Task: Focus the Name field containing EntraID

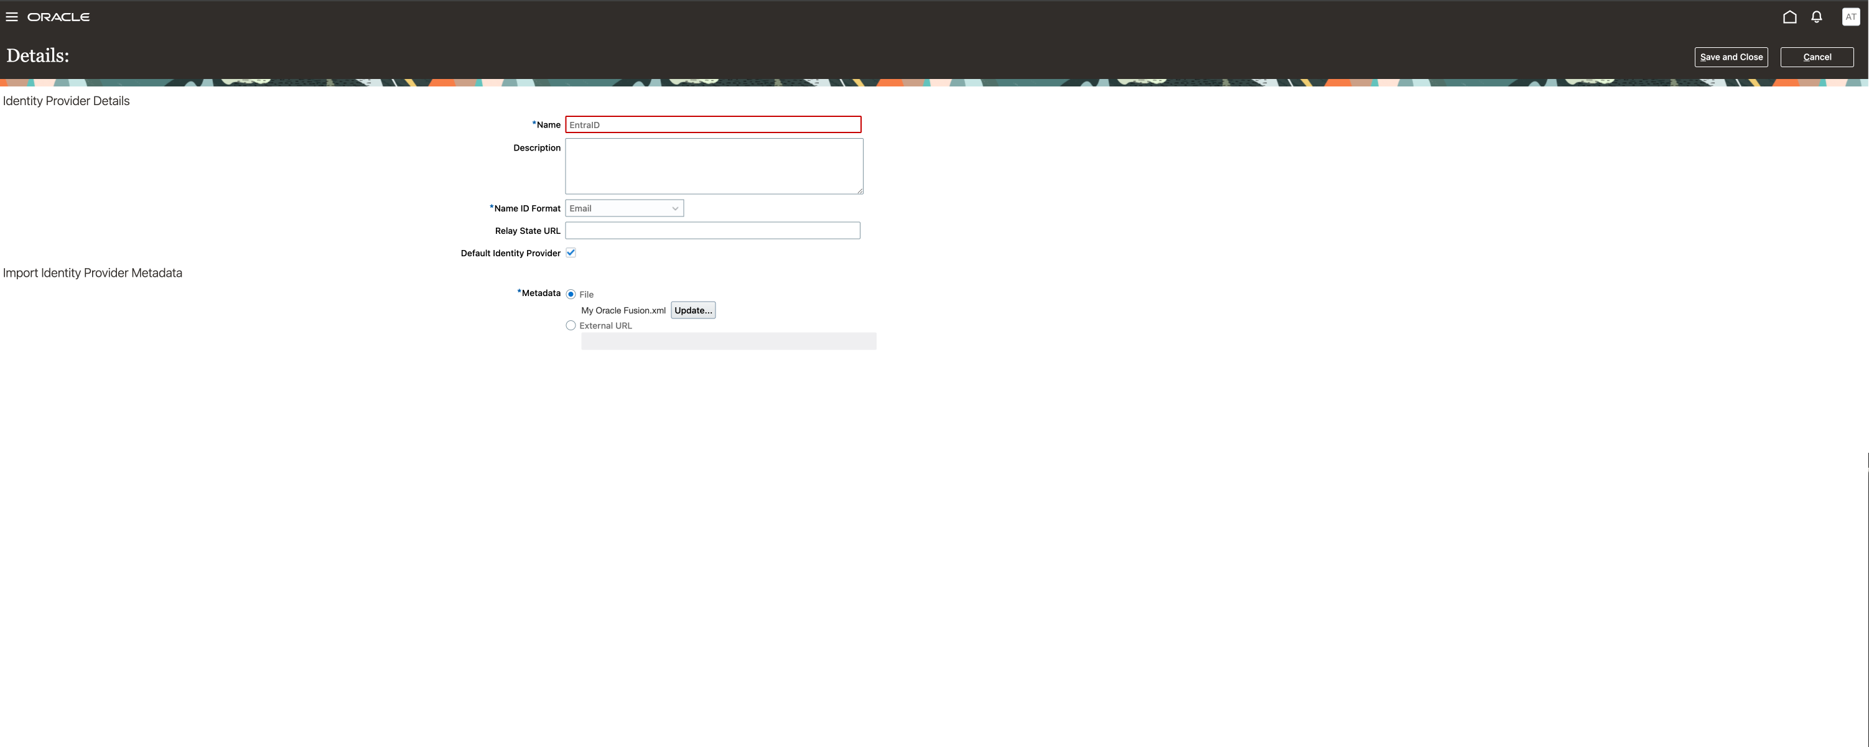Action: click(712, 125)
